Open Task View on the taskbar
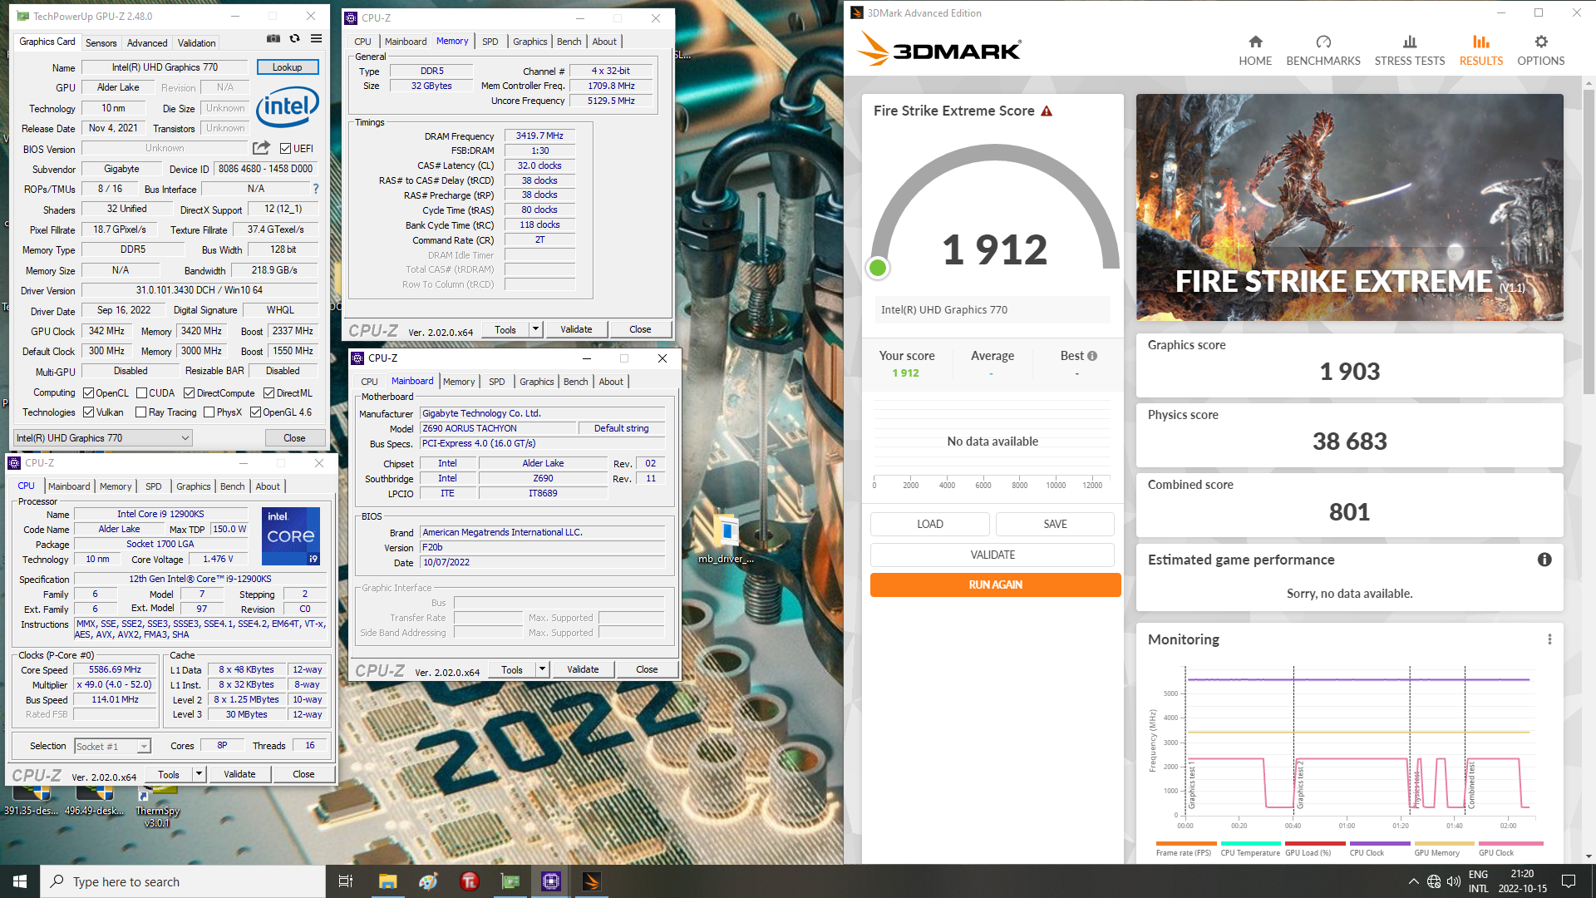Viewport: 1596px width, 898px height. [x=346, y=881]
